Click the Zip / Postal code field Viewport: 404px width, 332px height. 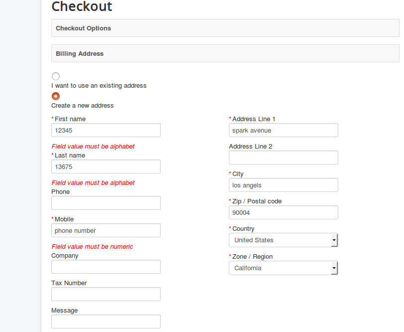coord(284,212)
